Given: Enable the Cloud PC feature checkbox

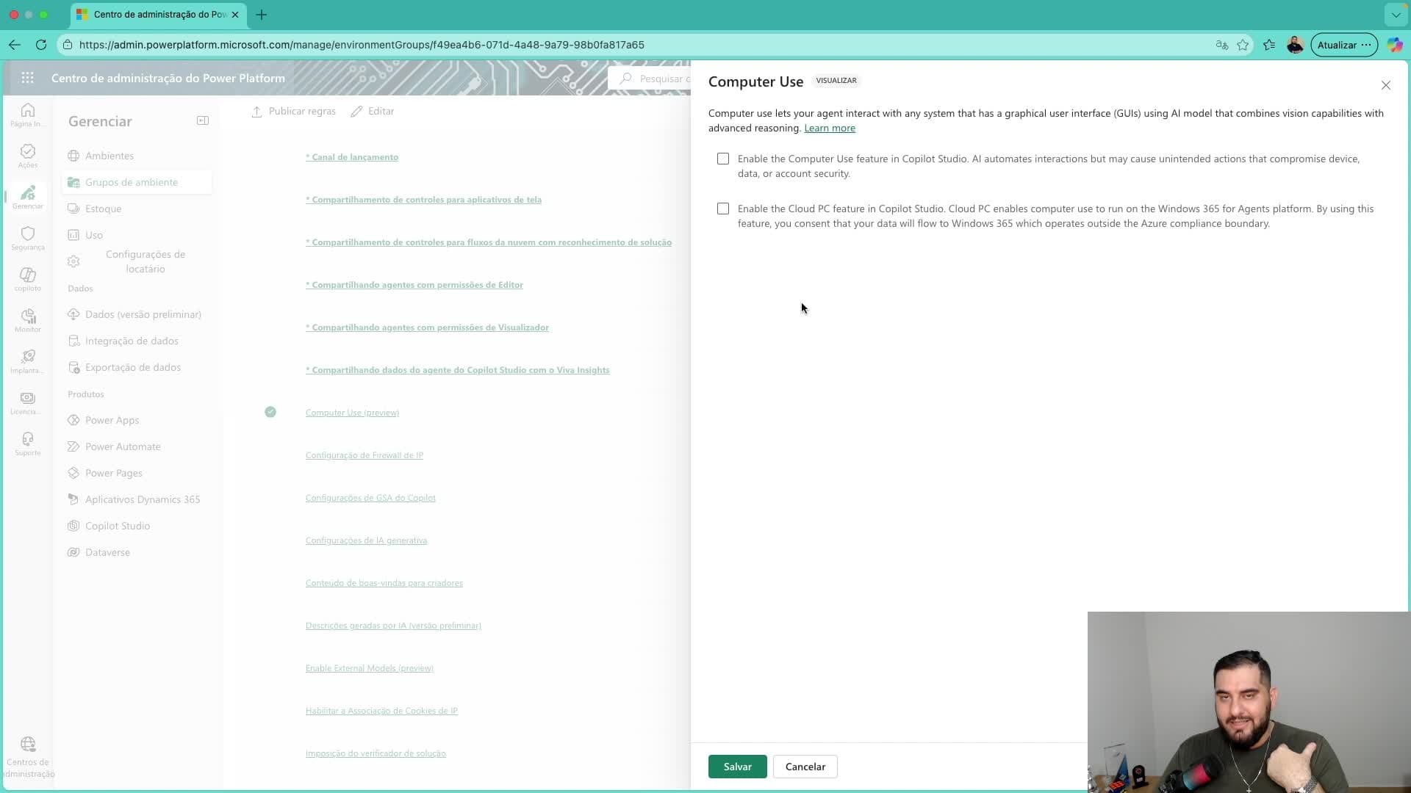Looking at the screenshot, I should click(722, 209).
